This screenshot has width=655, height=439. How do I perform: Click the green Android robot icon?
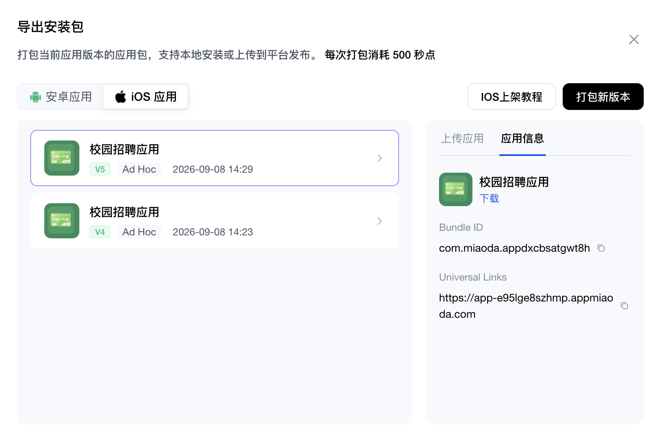36,97
